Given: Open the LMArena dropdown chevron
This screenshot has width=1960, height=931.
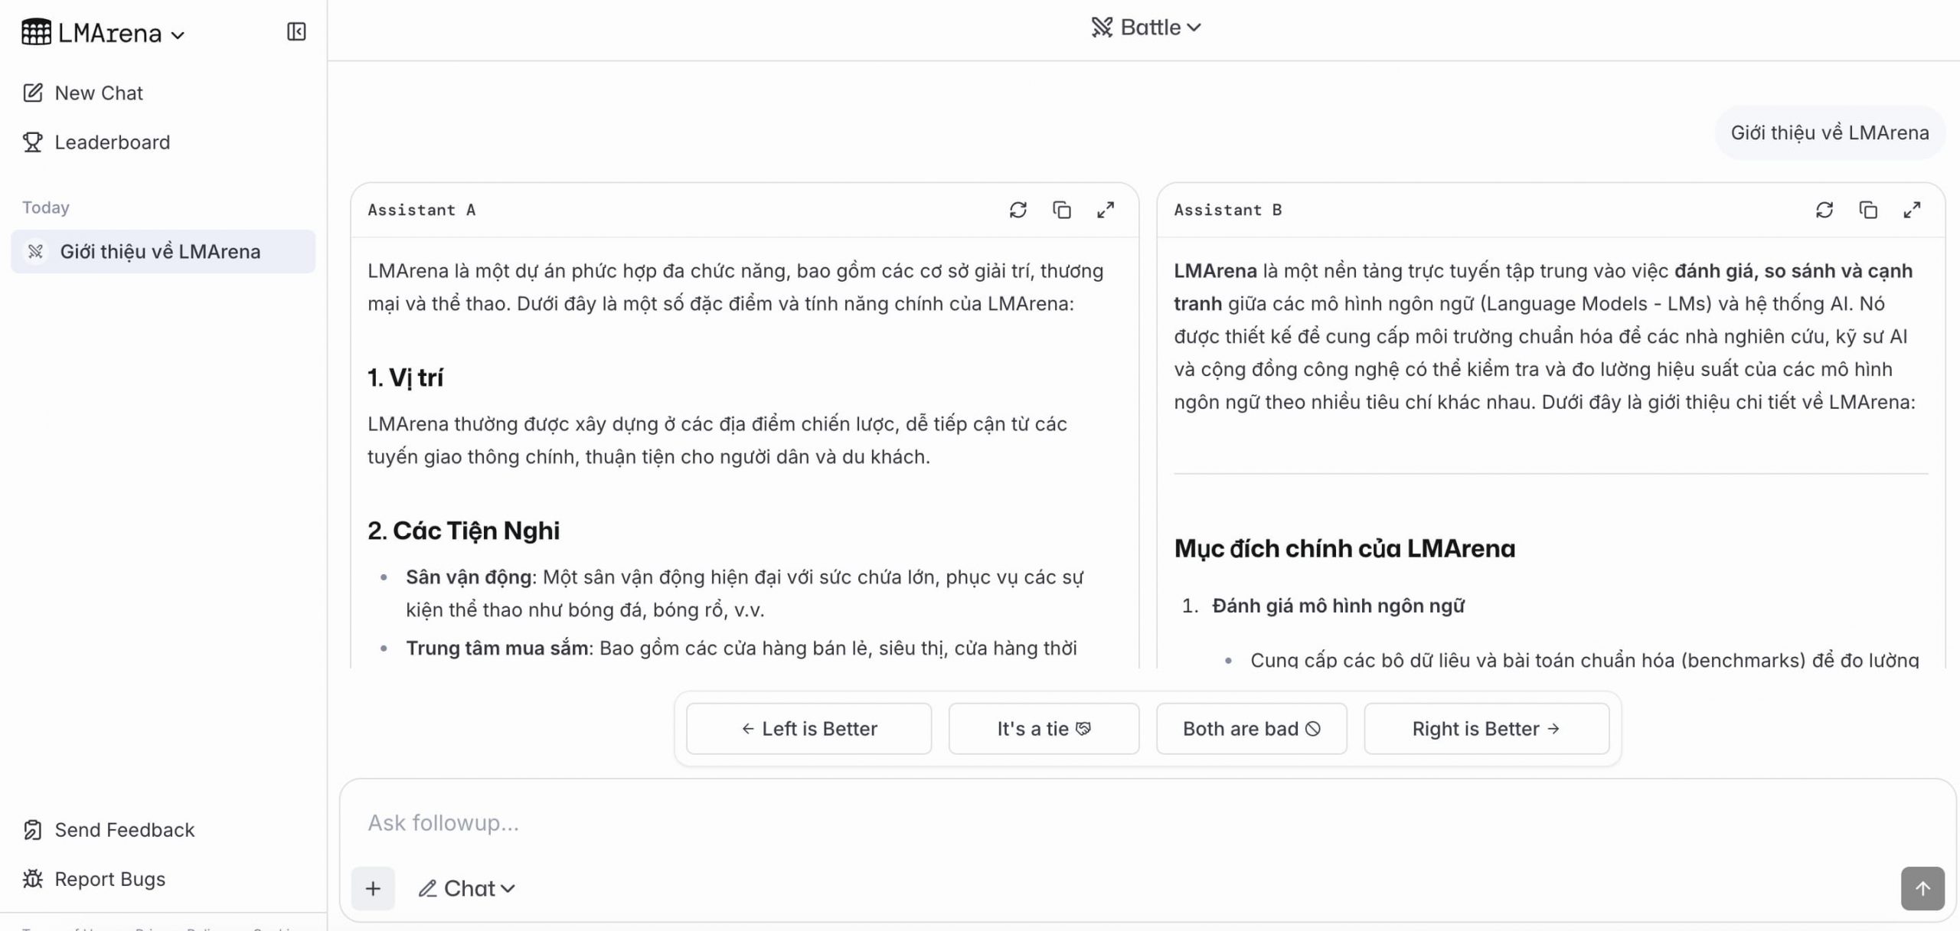Looking at the screenshot, I should pyautogui.click(x=178, y=35).
